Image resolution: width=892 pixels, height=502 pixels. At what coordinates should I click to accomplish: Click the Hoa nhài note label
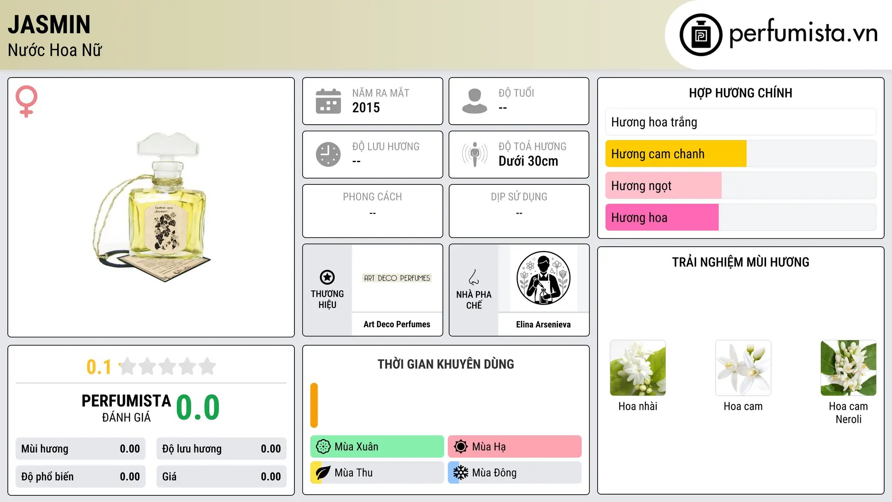coord(638,406)
